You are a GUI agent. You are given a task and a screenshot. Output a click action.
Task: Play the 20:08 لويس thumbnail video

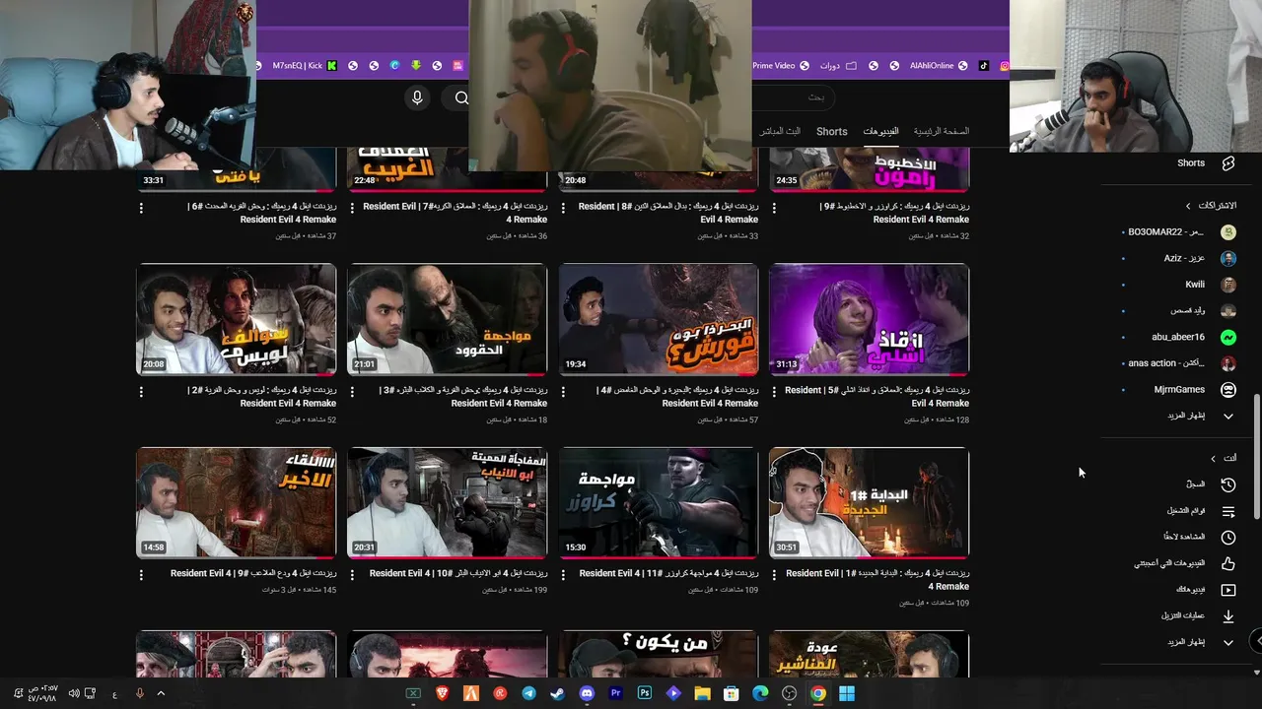click(x=237, y=319)
